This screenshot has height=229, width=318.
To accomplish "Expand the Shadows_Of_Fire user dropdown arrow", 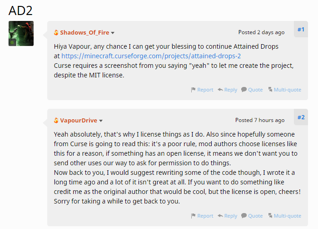I will [x=113, y=33].
